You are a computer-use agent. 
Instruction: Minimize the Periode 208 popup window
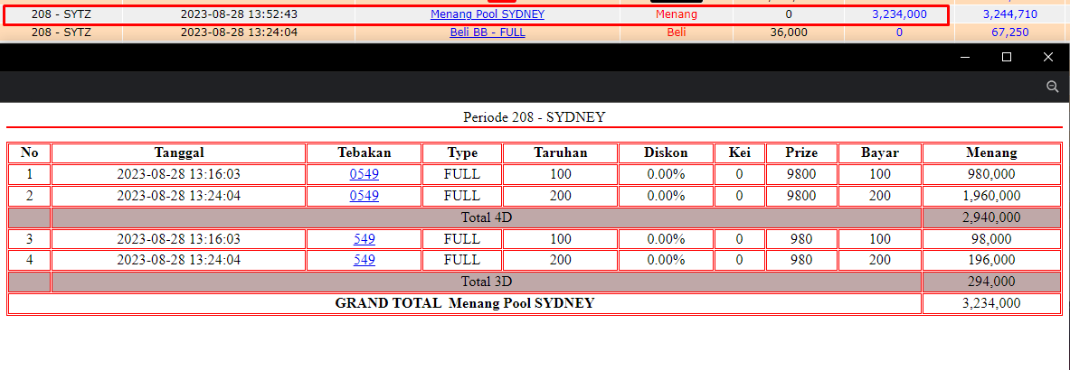coord(965,57)
